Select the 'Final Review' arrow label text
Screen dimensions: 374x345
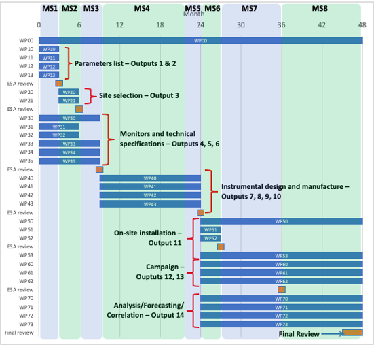[299, 334]
